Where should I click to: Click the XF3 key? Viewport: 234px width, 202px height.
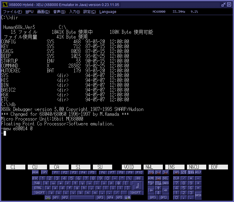(x=101, y=198)
